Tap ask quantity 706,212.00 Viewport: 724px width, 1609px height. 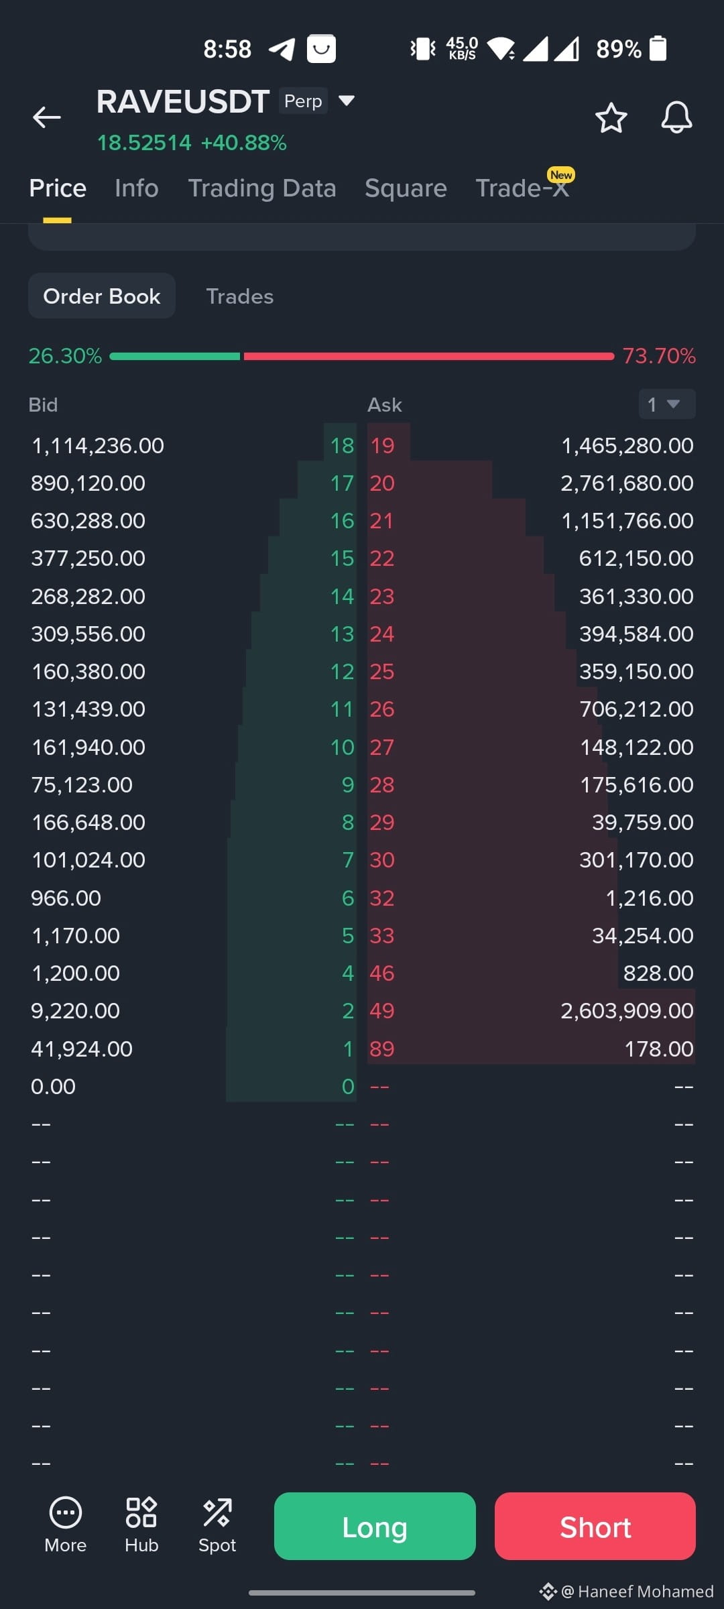pyautogui.click(x=637, y=709)
